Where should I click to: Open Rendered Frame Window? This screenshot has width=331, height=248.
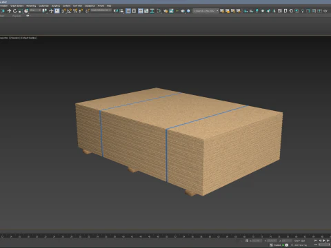point(171,11)
